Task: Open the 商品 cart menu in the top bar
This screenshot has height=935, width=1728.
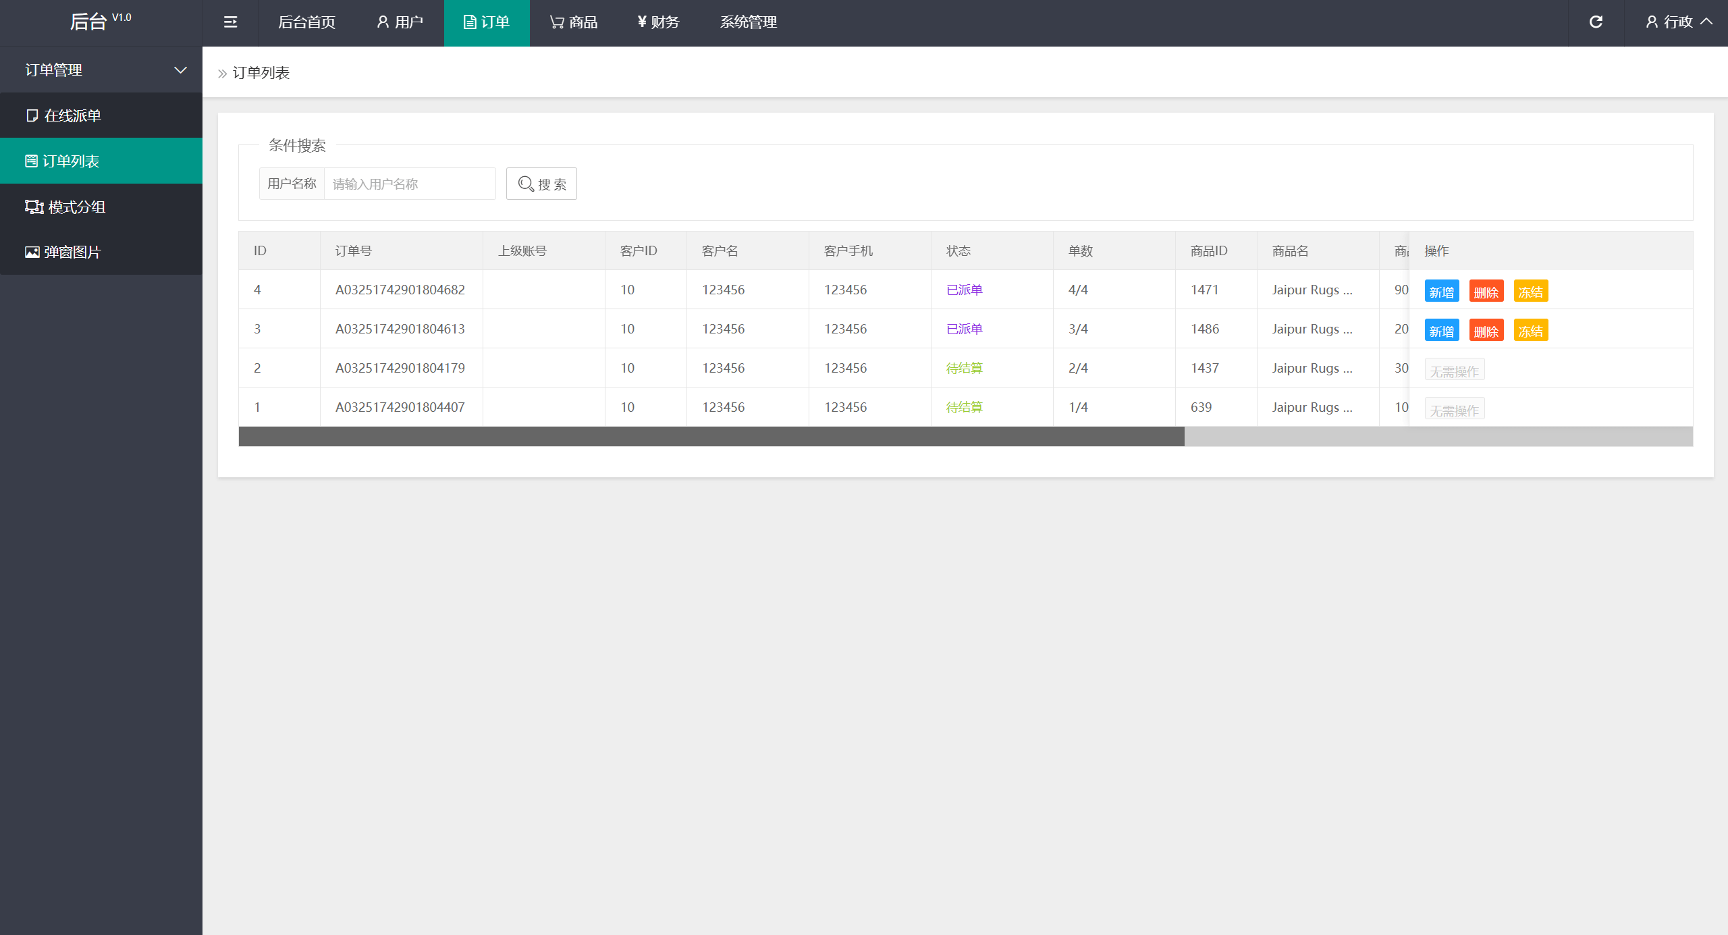Action: point(573,22)
